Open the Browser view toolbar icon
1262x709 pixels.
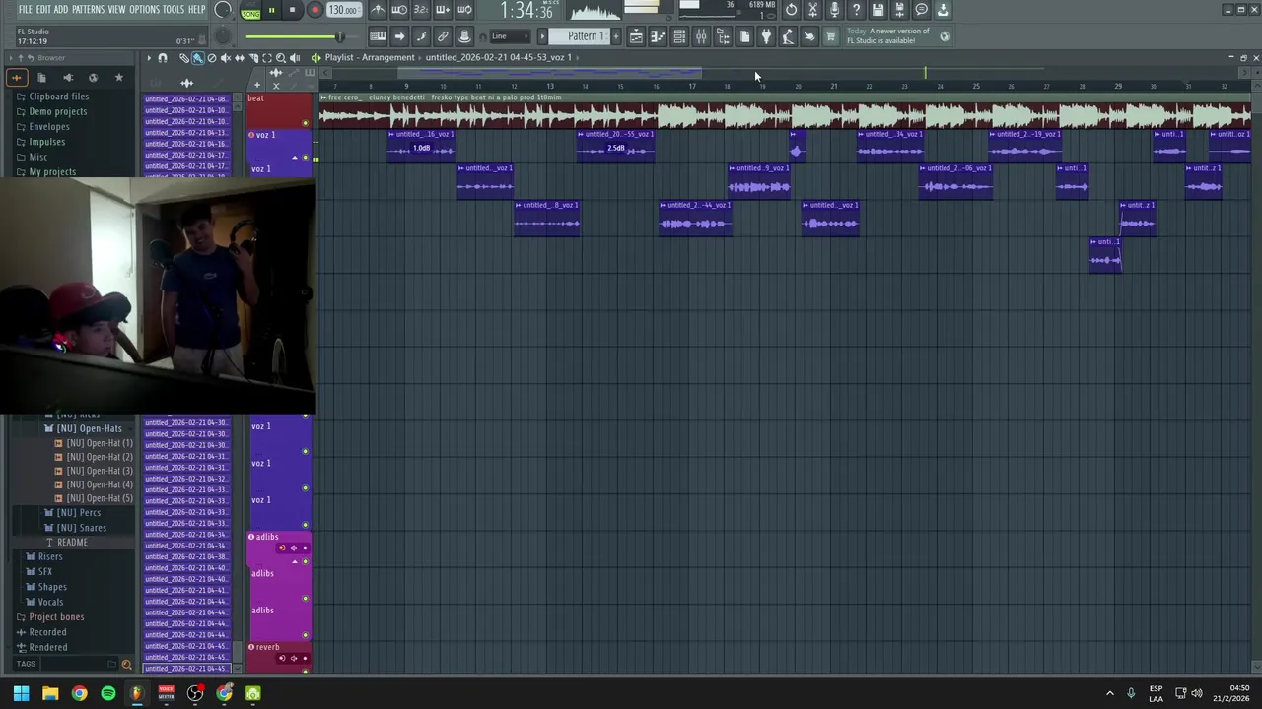(x=723, y=36)
